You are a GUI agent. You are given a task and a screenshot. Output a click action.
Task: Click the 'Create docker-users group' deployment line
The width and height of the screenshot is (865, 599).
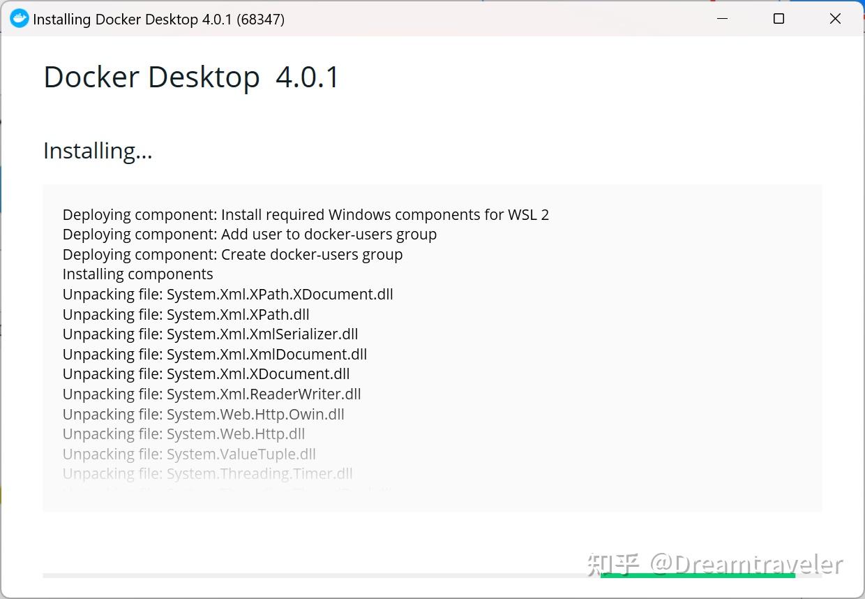coord(232,254)
